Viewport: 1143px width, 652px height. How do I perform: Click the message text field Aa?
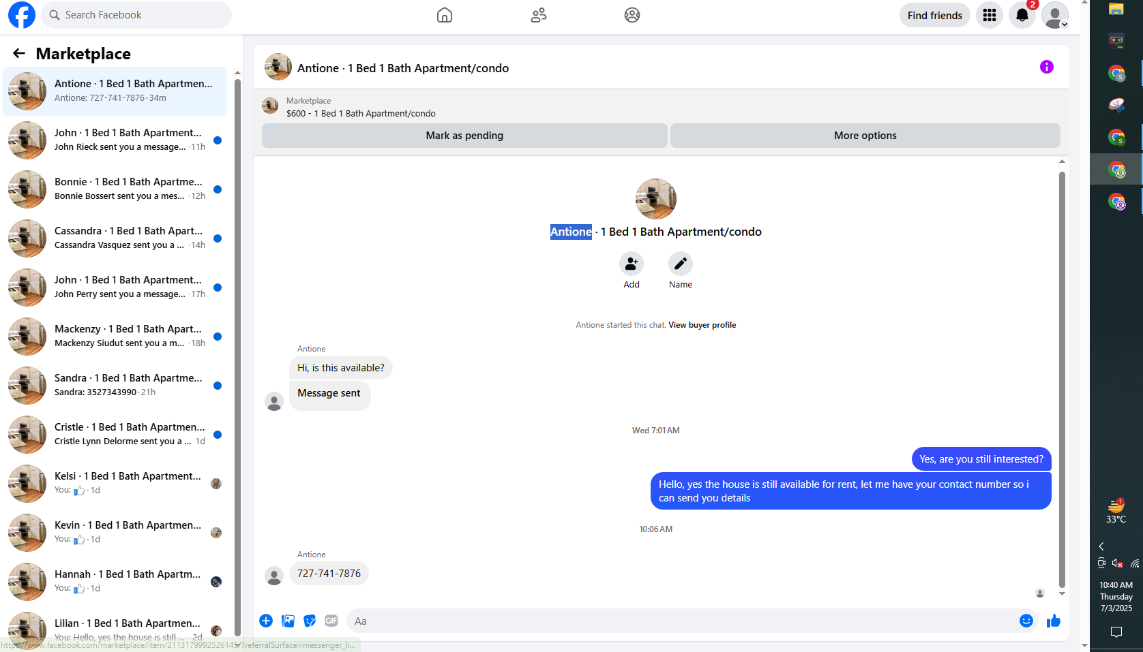[682, 621]
